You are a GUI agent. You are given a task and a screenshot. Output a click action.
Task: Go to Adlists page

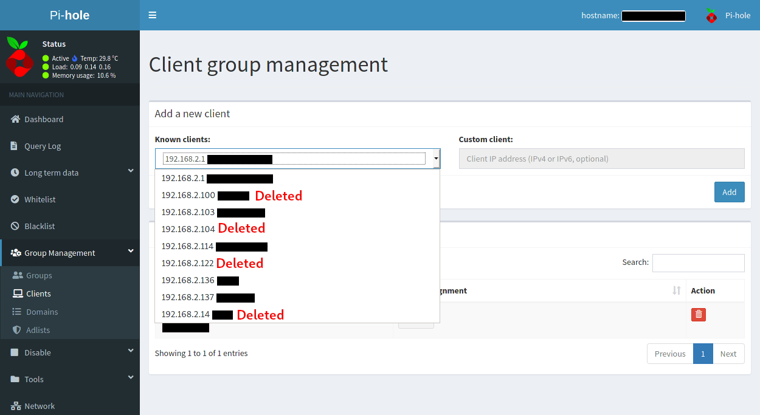coord(38,330)
